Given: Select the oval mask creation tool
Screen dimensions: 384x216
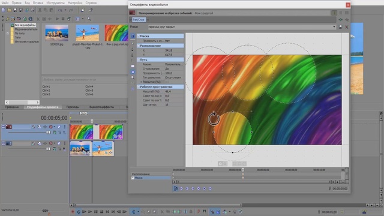Looking at the screenshot, I should (133, 72).
